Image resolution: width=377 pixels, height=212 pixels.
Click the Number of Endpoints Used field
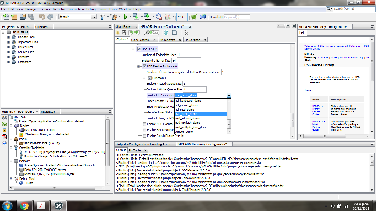189,55
